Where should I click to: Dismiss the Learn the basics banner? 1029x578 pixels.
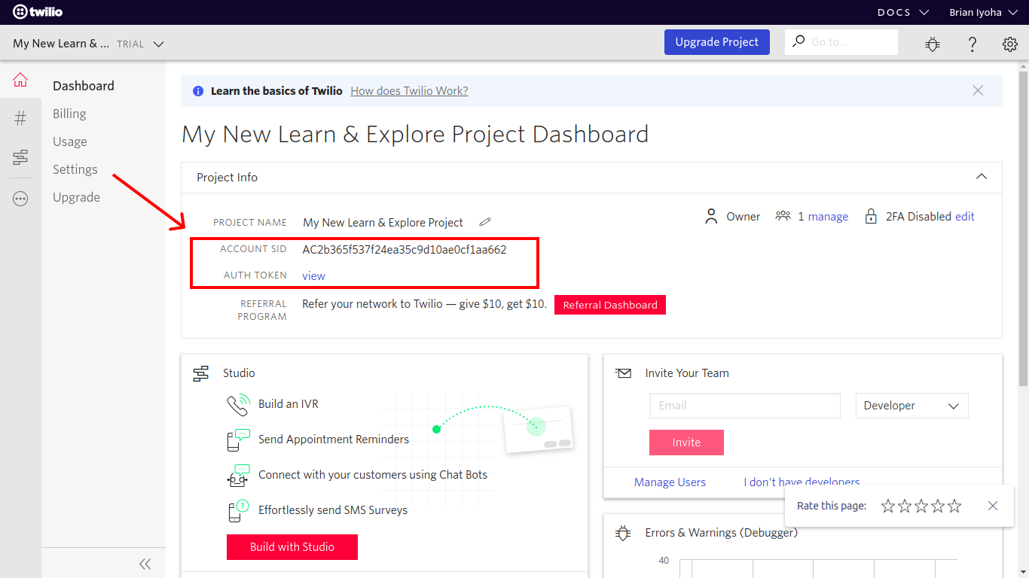978,90
